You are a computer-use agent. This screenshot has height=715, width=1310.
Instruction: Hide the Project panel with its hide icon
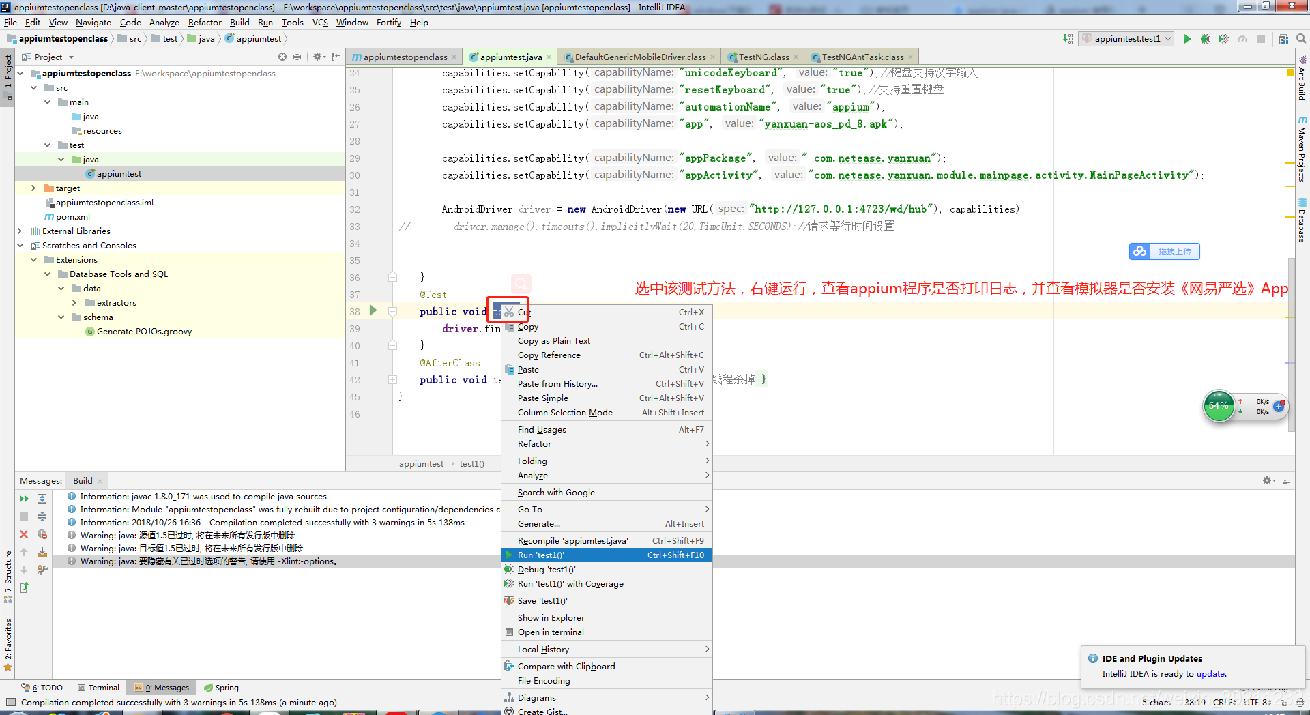tap(336, 57)
